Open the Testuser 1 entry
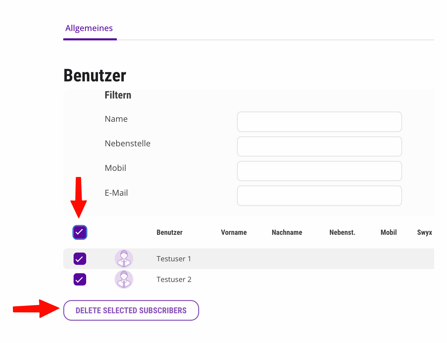 coord(174,259)
